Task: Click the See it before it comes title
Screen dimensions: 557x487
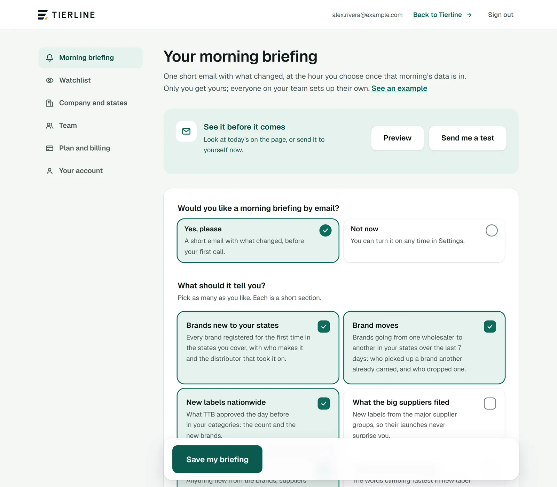Action: (x=244, y=127)
